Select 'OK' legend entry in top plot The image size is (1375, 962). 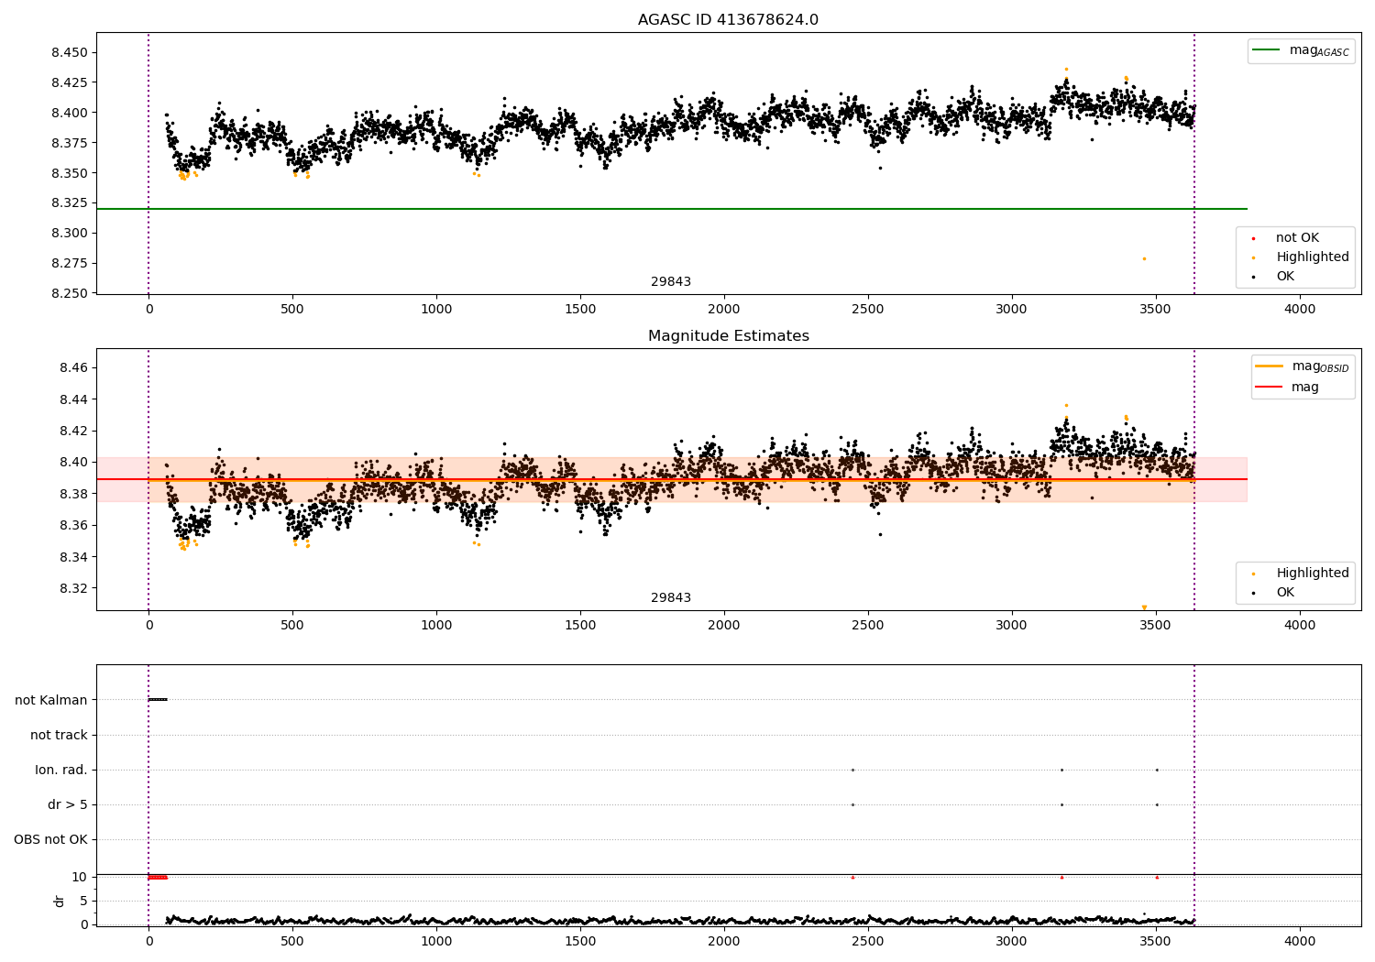click(1274, 277)
